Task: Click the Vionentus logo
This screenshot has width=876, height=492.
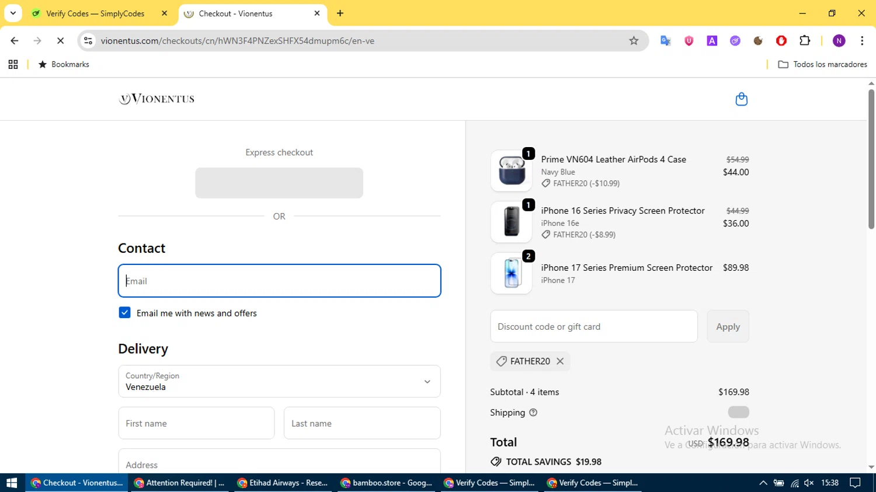Action: click(157, 99)
